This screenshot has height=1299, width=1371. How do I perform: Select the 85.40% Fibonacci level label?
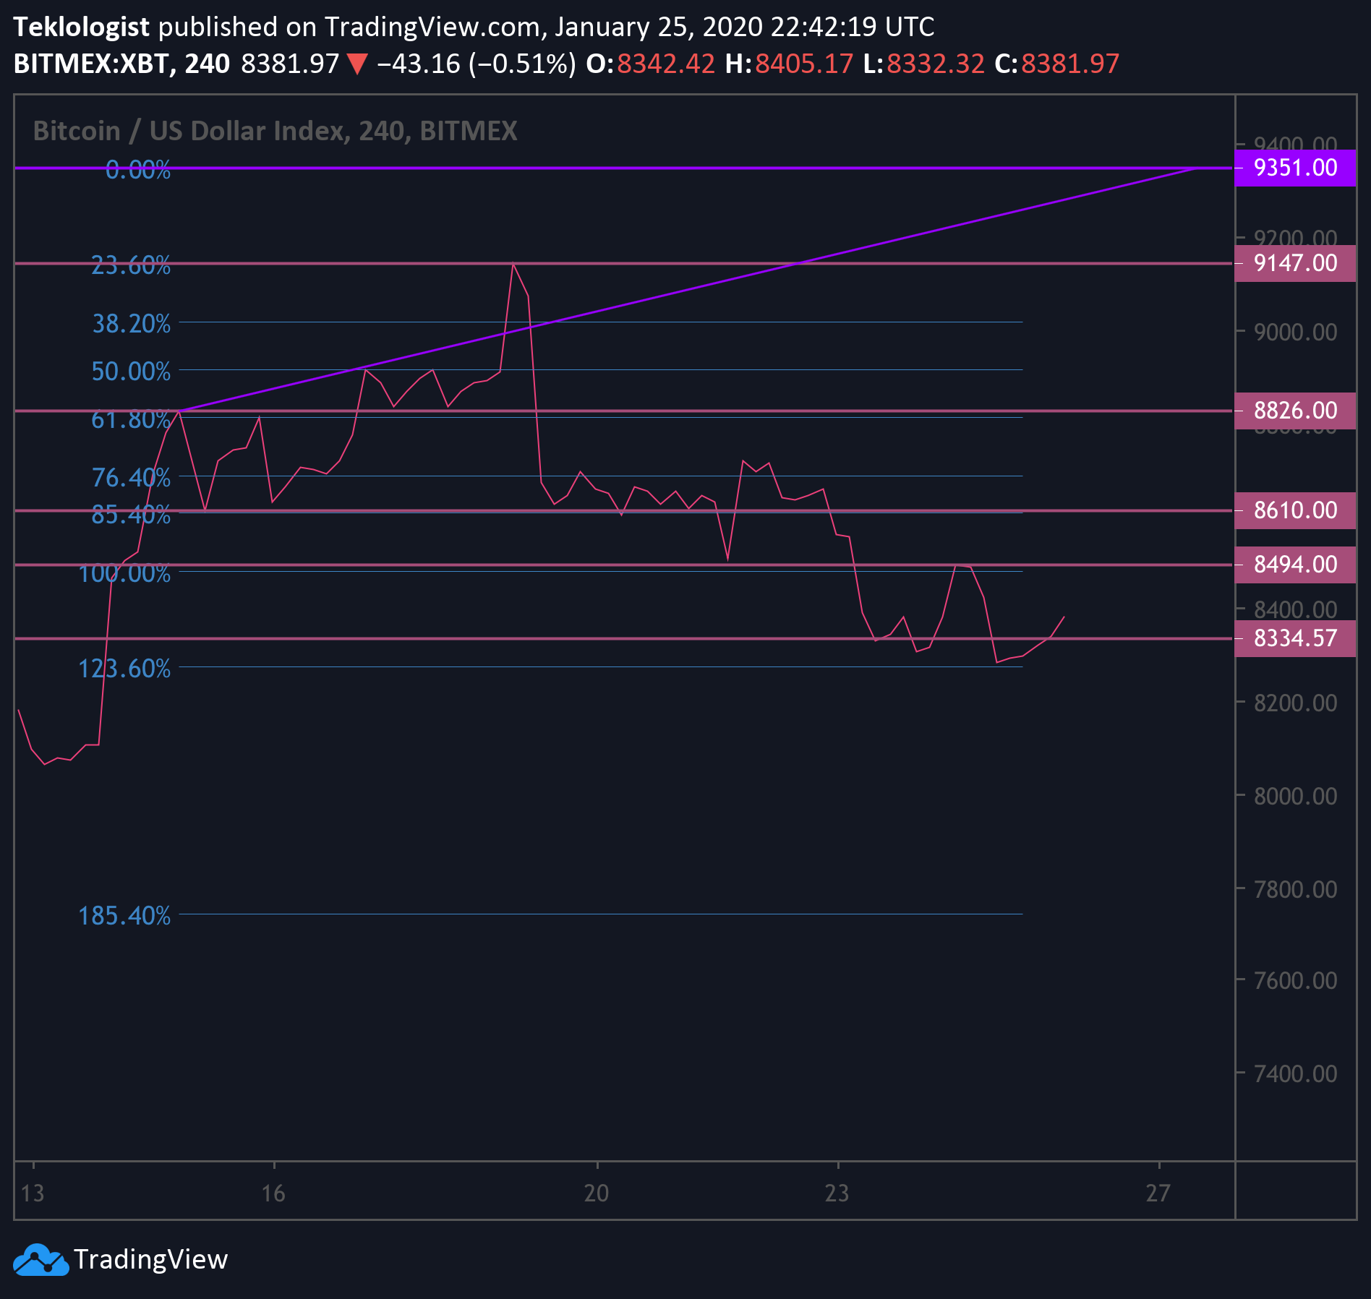tap(131, 515)
